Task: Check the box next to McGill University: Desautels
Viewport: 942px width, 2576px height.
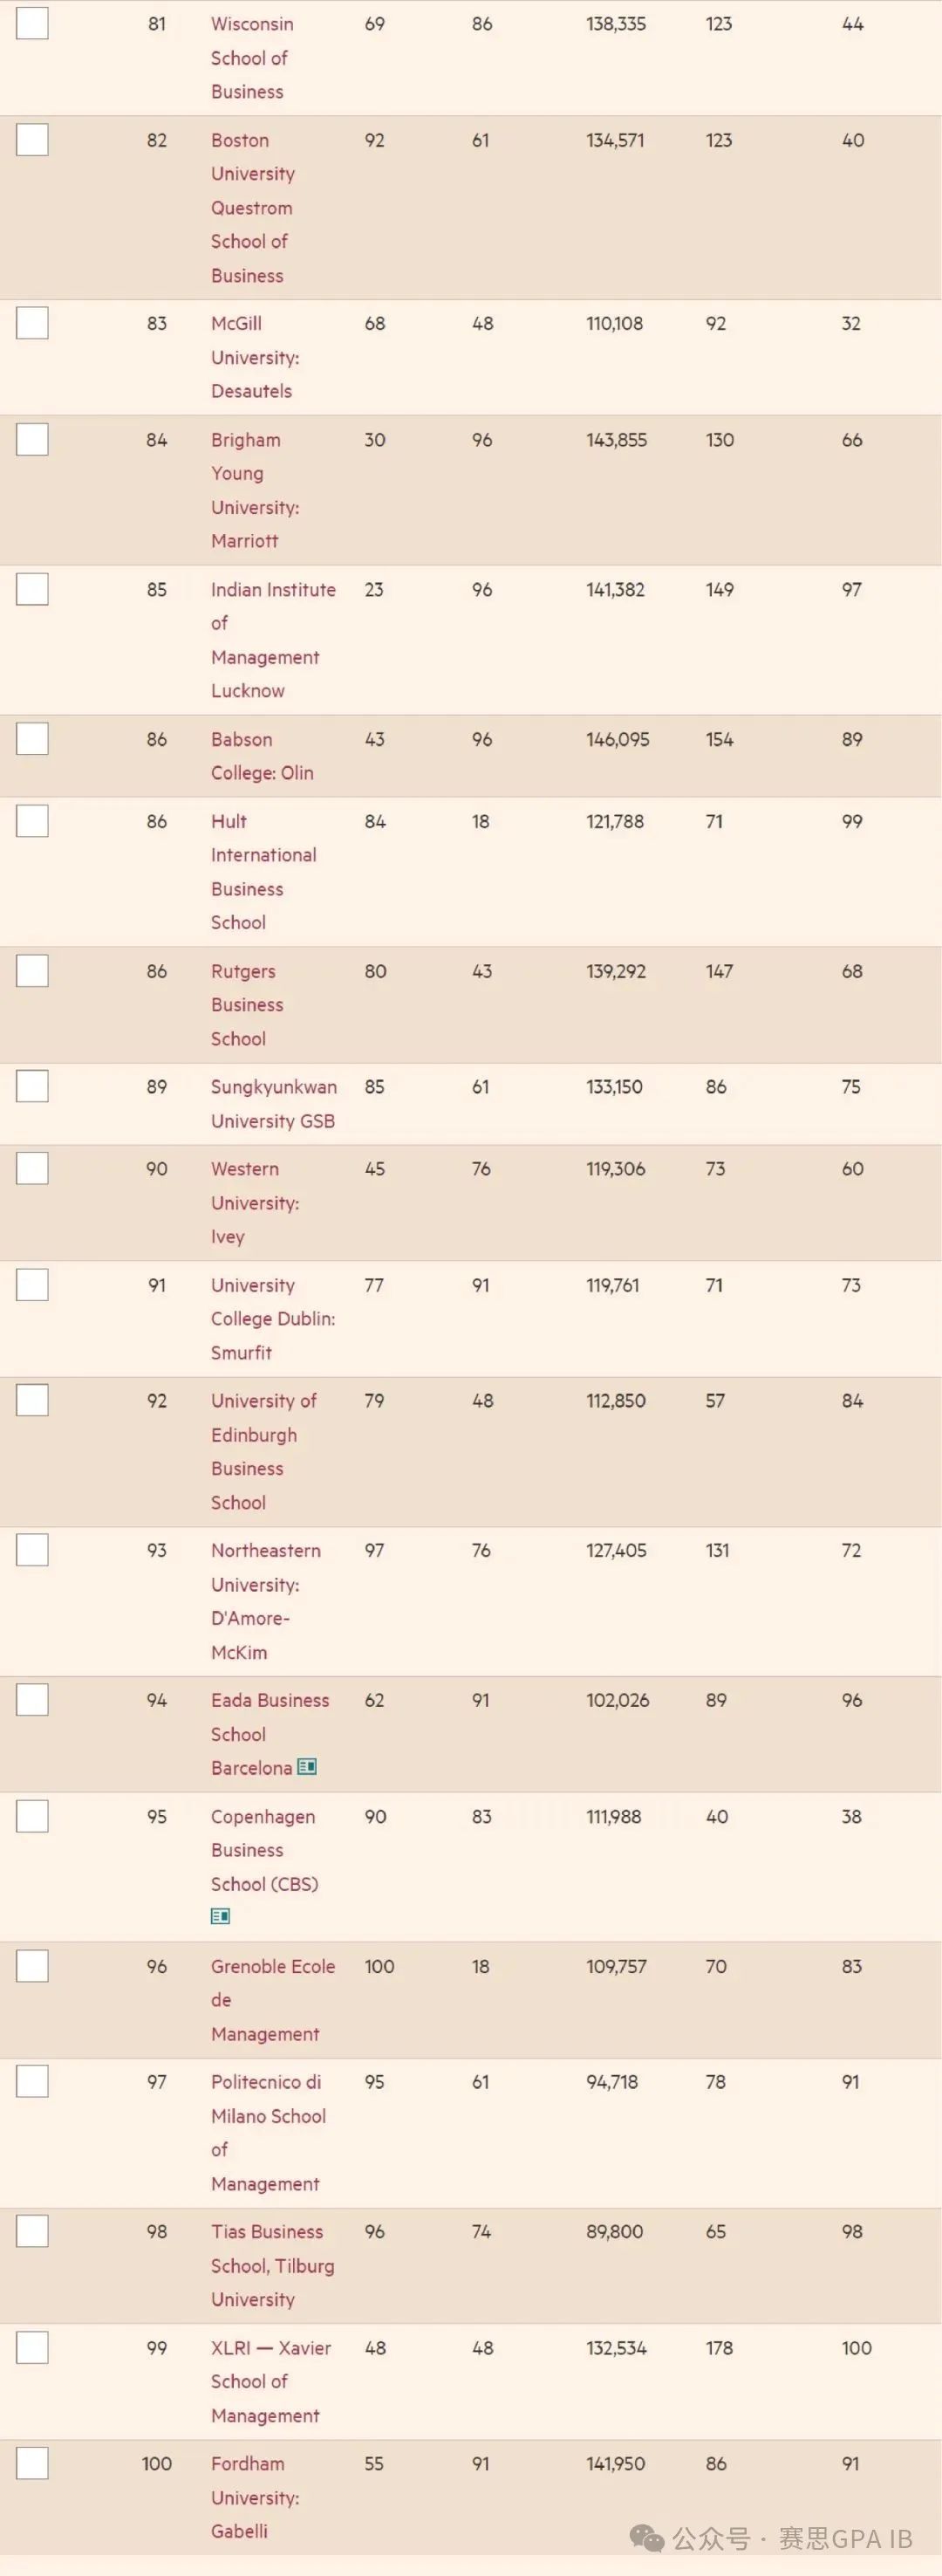Action: click(32, 323)
